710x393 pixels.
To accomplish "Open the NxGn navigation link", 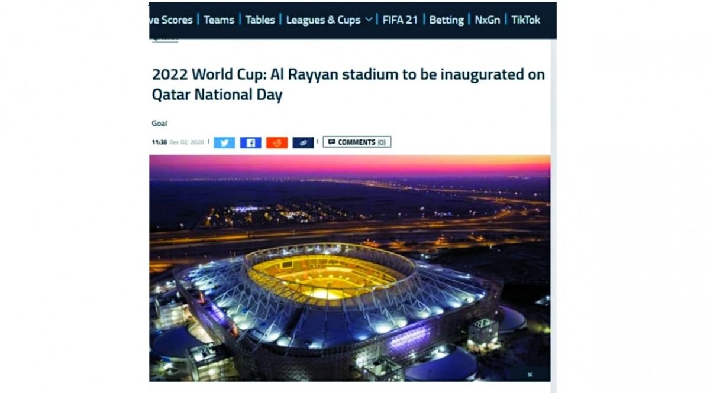I will pos(487,20).
